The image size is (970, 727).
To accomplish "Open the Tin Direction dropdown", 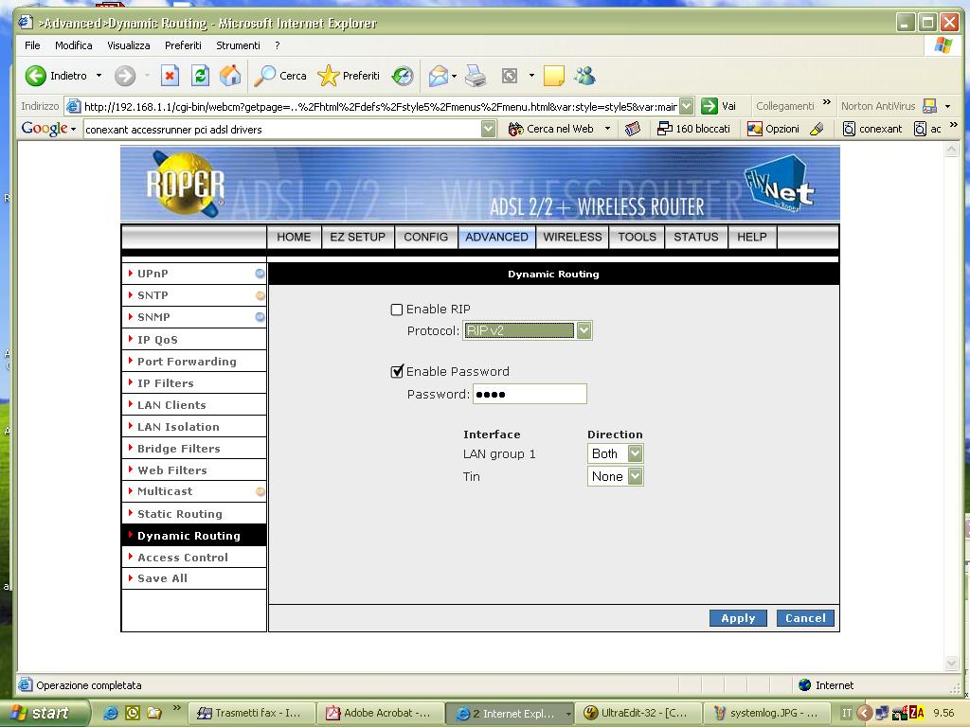I will click(x=635, y=477).
